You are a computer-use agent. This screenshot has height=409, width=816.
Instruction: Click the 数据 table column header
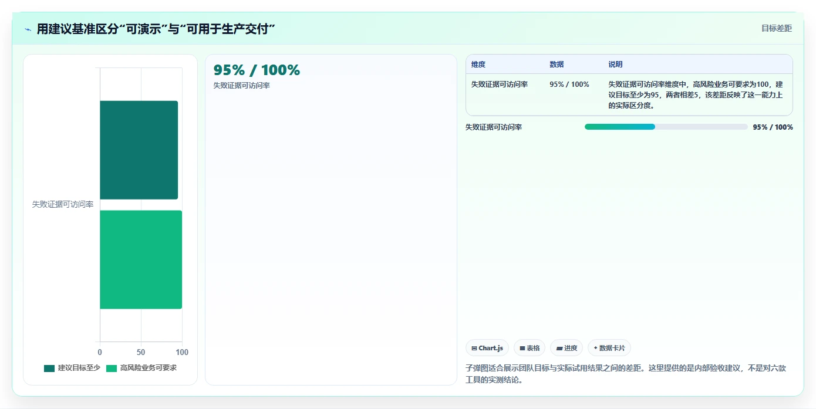click(557, 65)
